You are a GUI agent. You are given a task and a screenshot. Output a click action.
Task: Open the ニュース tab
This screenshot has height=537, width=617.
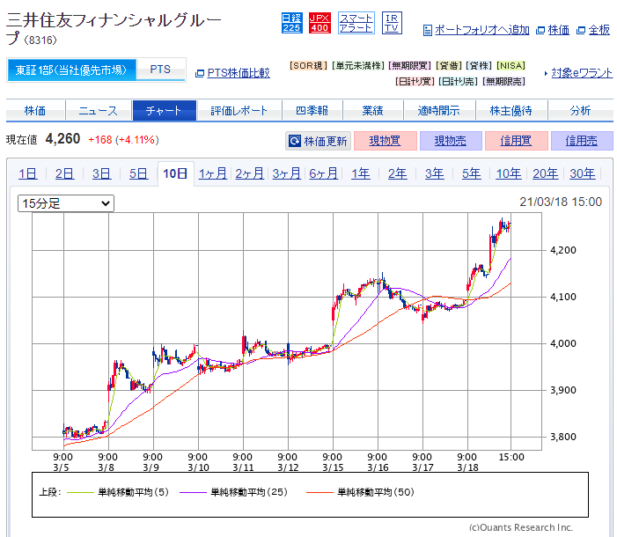(98, 111)
